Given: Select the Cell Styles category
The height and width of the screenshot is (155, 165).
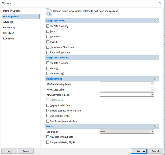Looking at the screenshot, I should pyautogui.click(x=9, y=33).
